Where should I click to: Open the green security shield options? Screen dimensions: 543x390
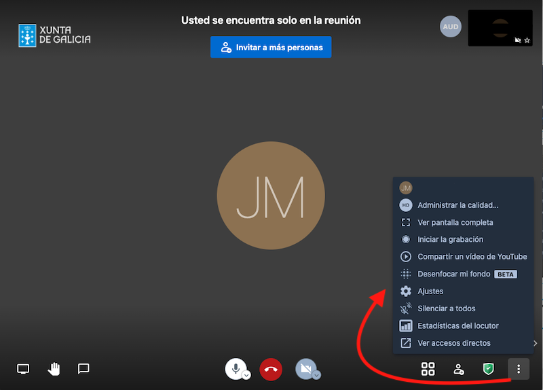(x=488, y=369)
